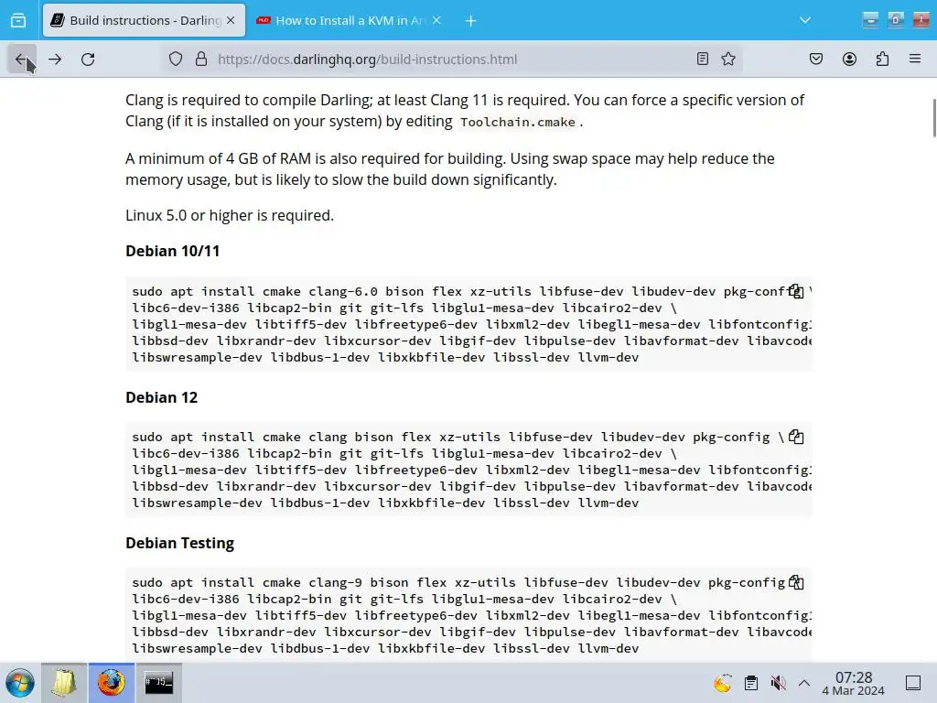Open extensions puzzle icon
This screenshot has height=703, width=937.
click(x=882, y=59)
